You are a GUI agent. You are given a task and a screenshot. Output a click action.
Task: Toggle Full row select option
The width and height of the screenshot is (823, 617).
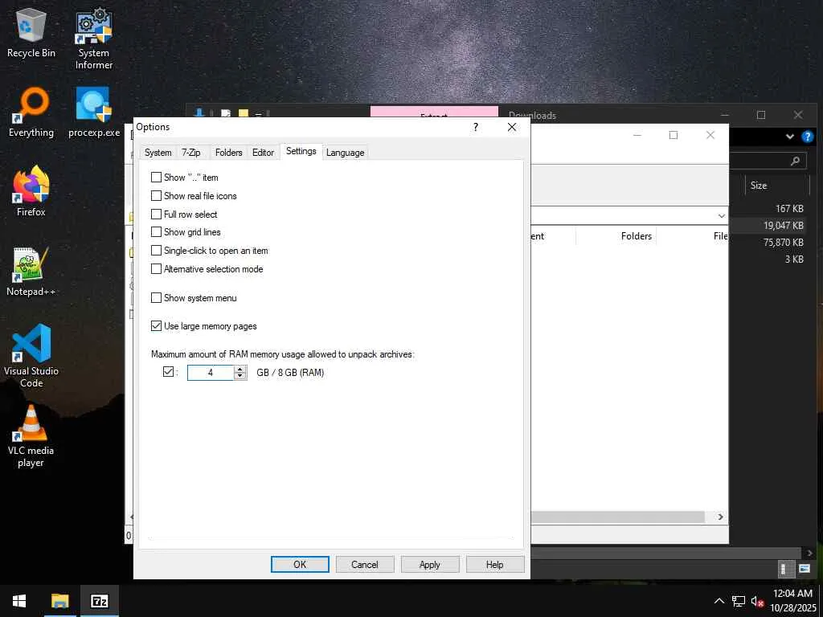[x=156, y=214]
